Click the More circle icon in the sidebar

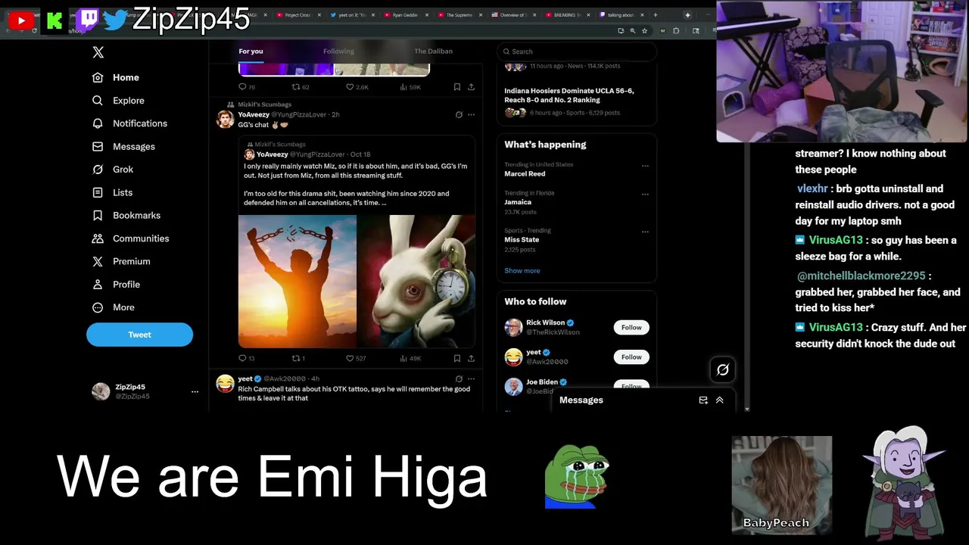click(98, 307)
